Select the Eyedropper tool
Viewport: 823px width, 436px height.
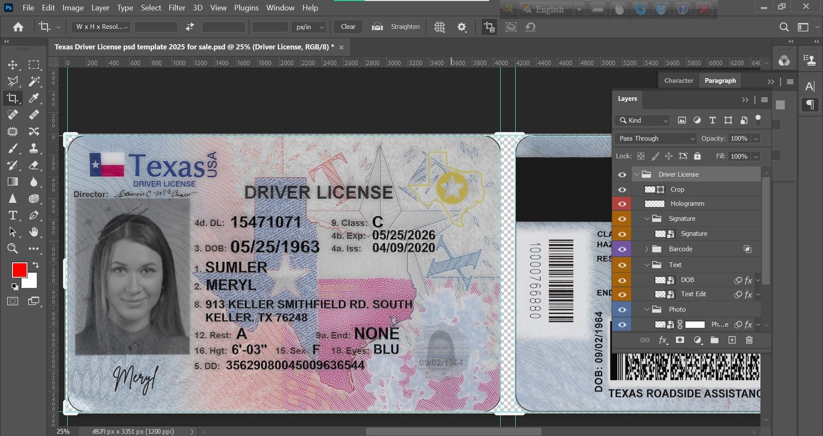tap(34, 98)
